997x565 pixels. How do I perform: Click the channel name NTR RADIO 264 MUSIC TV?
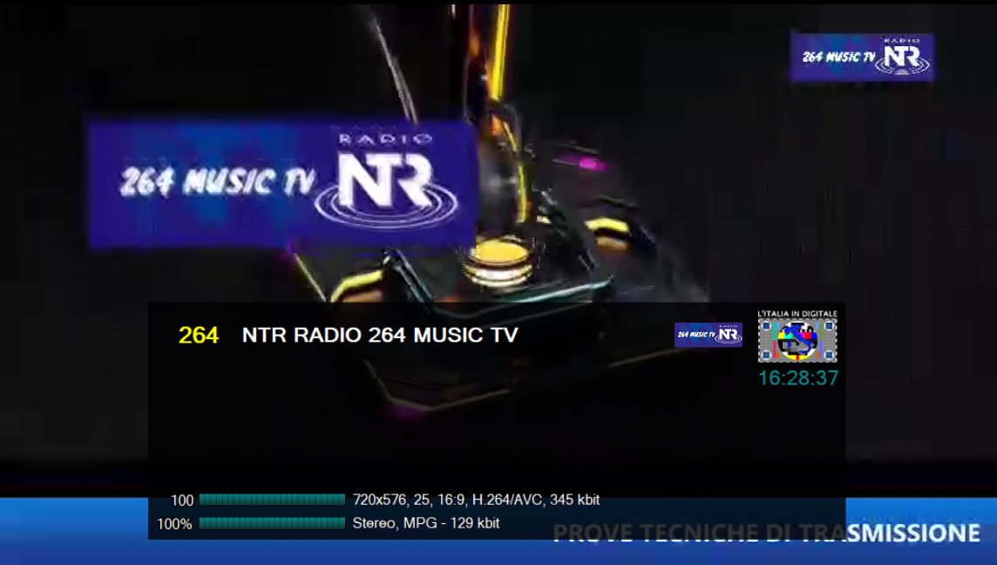380,336
